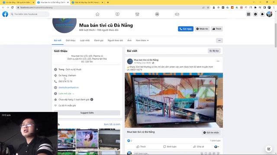Select the Bài viết tab

click(58, 40)
